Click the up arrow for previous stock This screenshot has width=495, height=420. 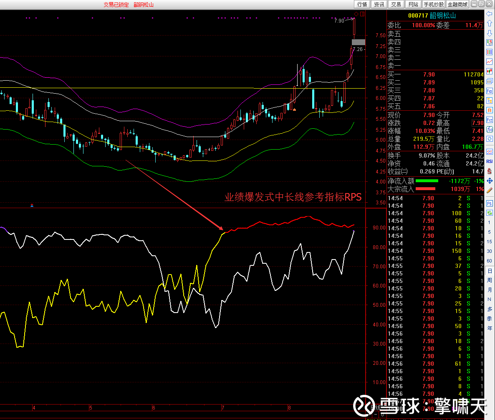pos(489,23)
